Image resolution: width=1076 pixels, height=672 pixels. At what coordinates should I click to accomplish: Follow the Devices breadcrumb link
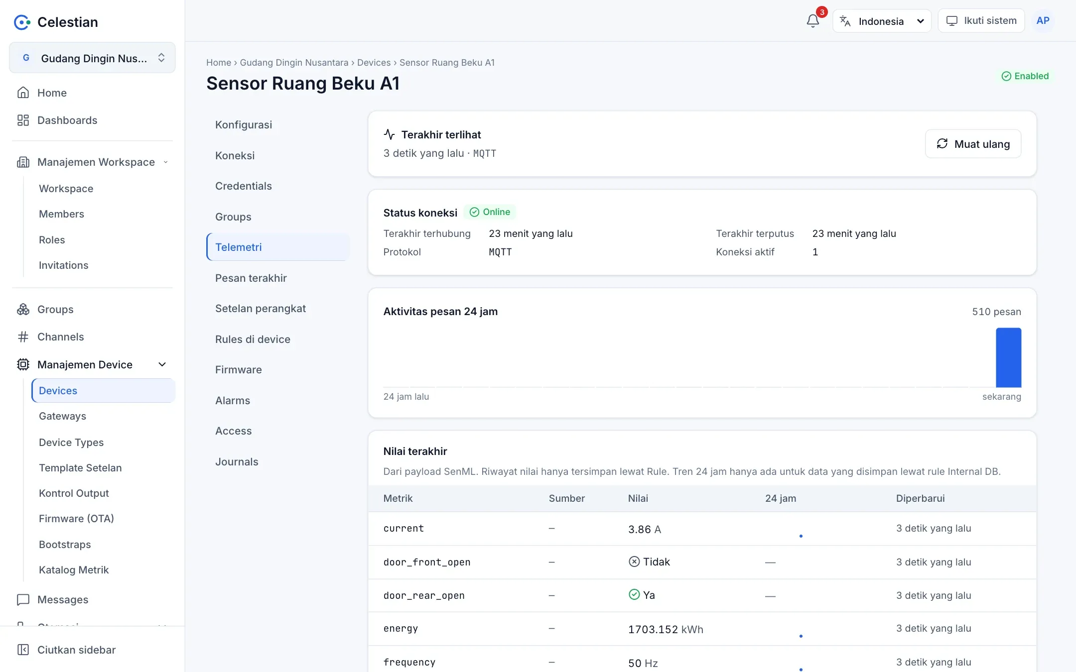[374, 62]
